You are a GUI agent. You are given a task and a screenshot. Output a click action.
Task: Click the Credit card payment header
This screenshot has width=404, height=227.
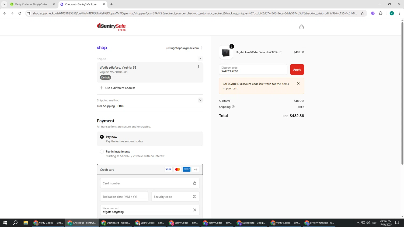(x=150, y=169)
